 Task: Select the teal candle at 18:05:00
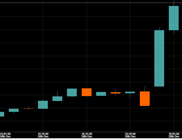tap(174, 18)
